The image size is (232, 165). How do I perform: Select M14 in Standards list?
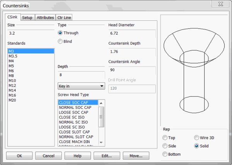[31, 90]
